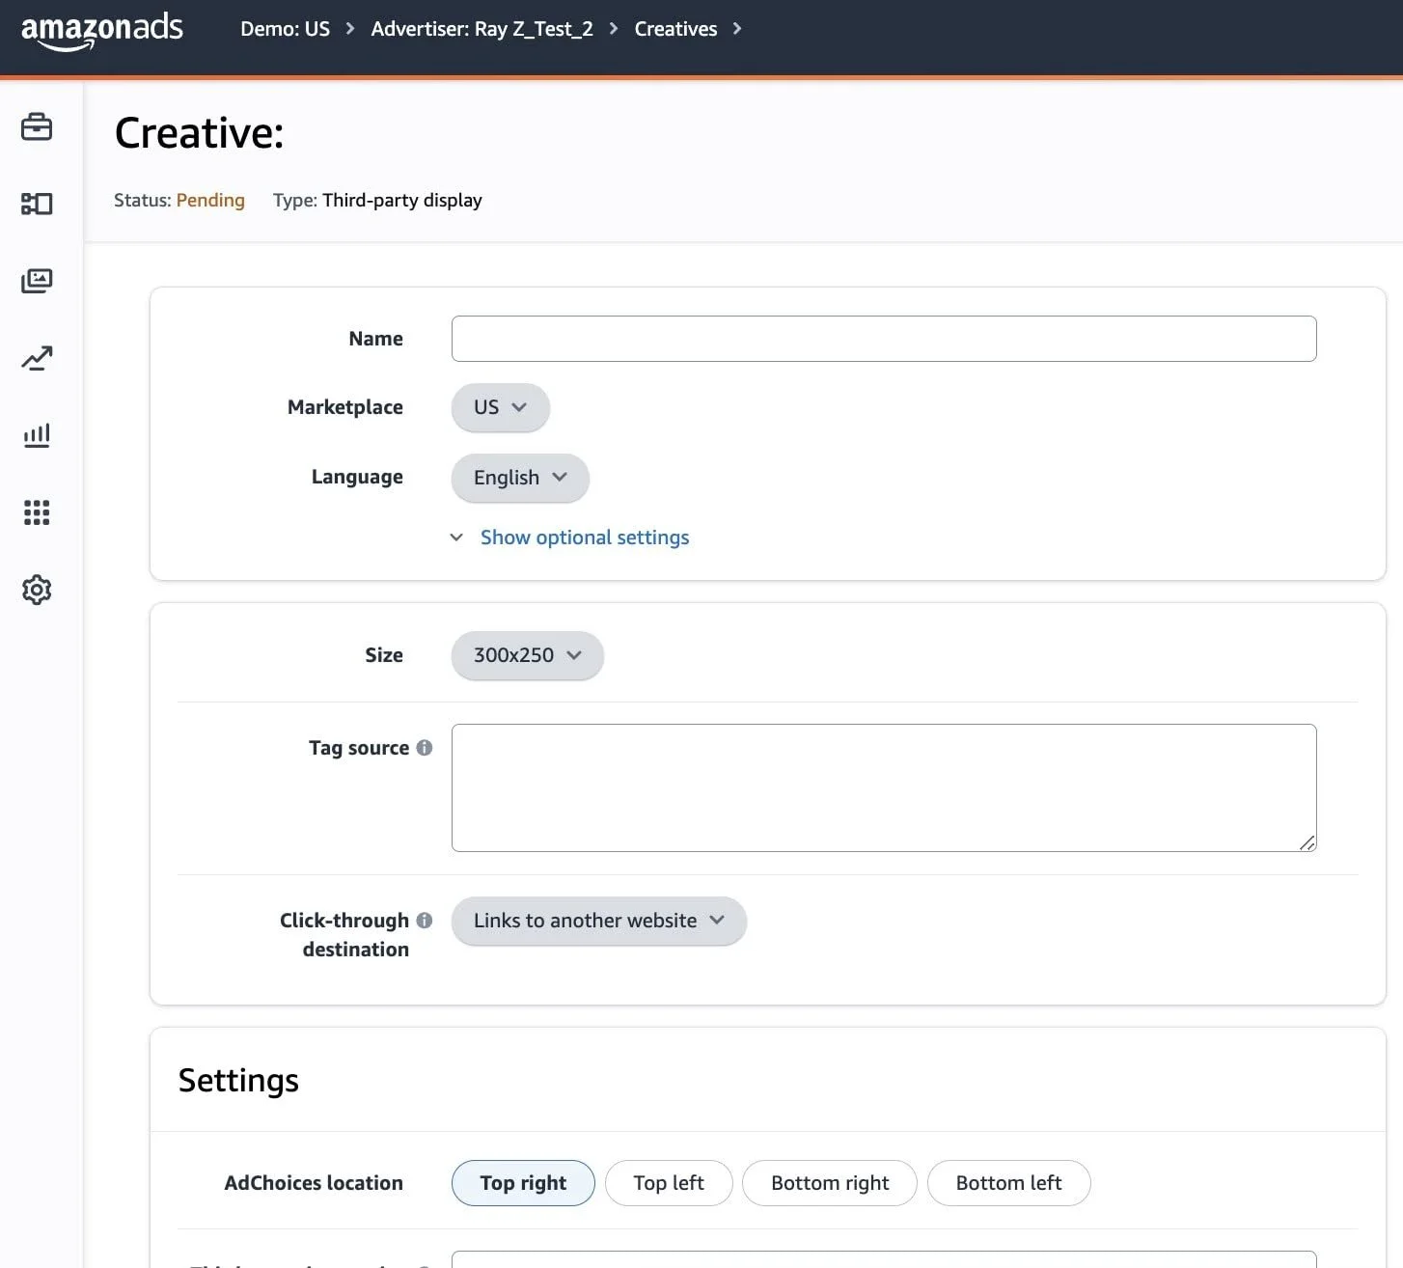1403x1268 pixels.
Task: Click the trends line-chart icon
Action: (x=37, y=358)
